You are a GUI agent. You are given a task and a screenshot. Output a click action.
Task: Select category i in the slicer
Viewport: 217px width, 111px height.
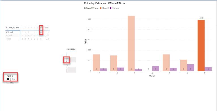pos(71,55)
